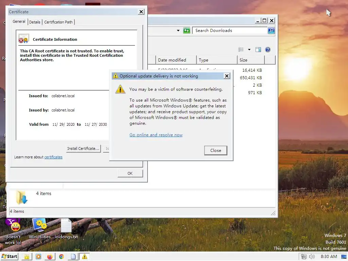348x261 pixels.
Task: Select the file sized 16,414 KB
Action: point(252,70)
